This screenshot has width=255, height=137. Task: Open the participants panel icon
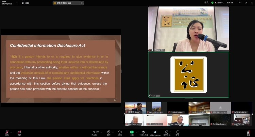94,132
